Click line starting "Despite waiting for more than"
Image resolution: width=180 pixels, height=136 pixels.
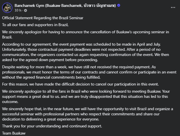[x=79, y=67]
